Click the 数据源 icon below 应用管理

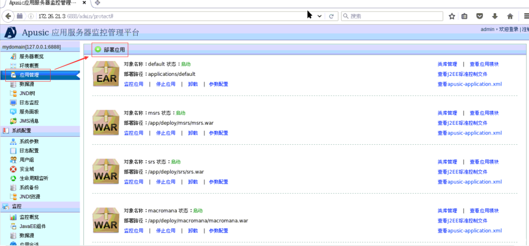[x=13, y=84]
